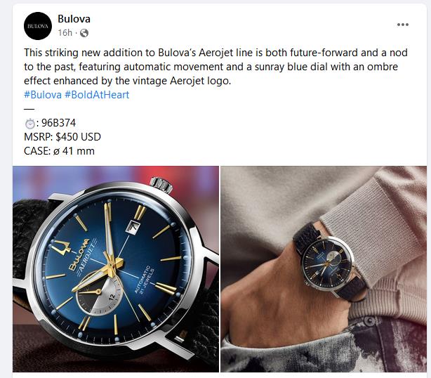Image resolution: width=431 pixels, height=378 pixels.
Task: Click the Aerojet post description paragraph
Action: click(x=215, y=67)
